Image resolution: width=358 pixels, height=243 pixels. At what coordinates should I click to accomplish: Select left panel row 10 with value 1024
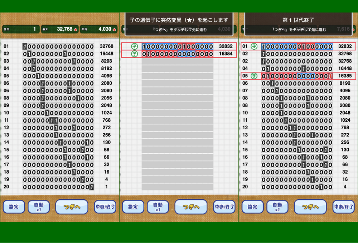(x=58, y=113)
